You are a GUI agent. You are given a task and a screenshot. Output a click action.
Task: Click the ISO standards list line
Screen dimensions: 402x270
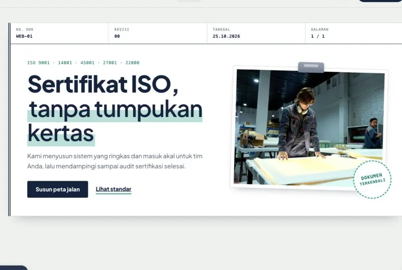point(83,63)
